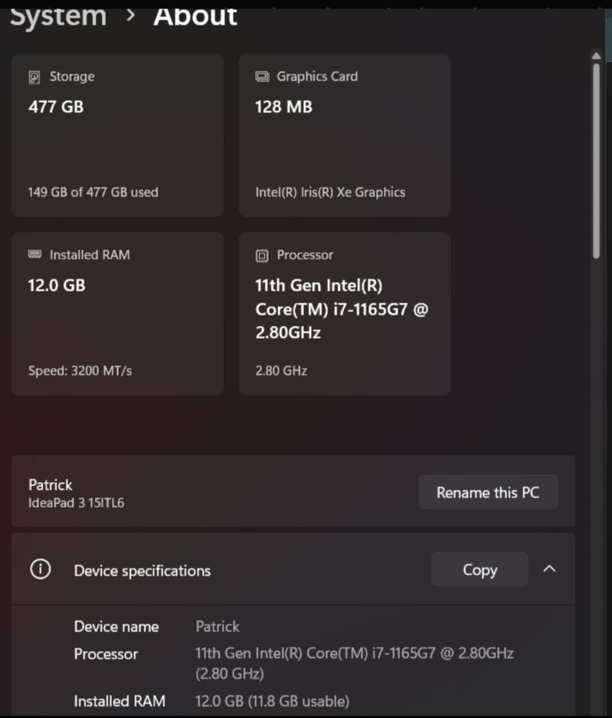Click the scrollbar up arrow

click(596, 57)
